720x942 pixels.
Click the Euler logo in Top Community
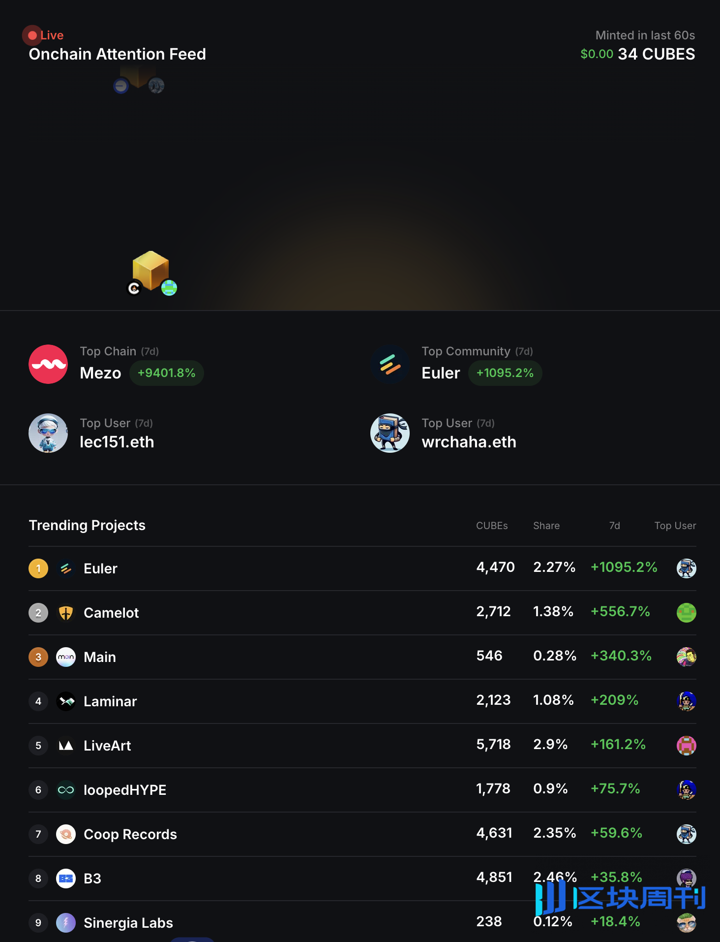(x=390, y=364)
